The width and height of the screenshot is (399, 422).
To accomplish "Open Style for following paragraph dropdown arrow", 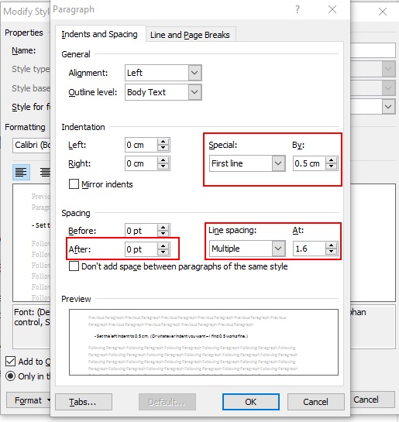I will click(388, 107).
